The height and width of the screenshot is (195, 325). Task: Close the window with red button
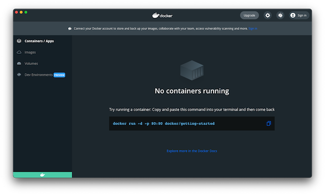click(16, 12)
